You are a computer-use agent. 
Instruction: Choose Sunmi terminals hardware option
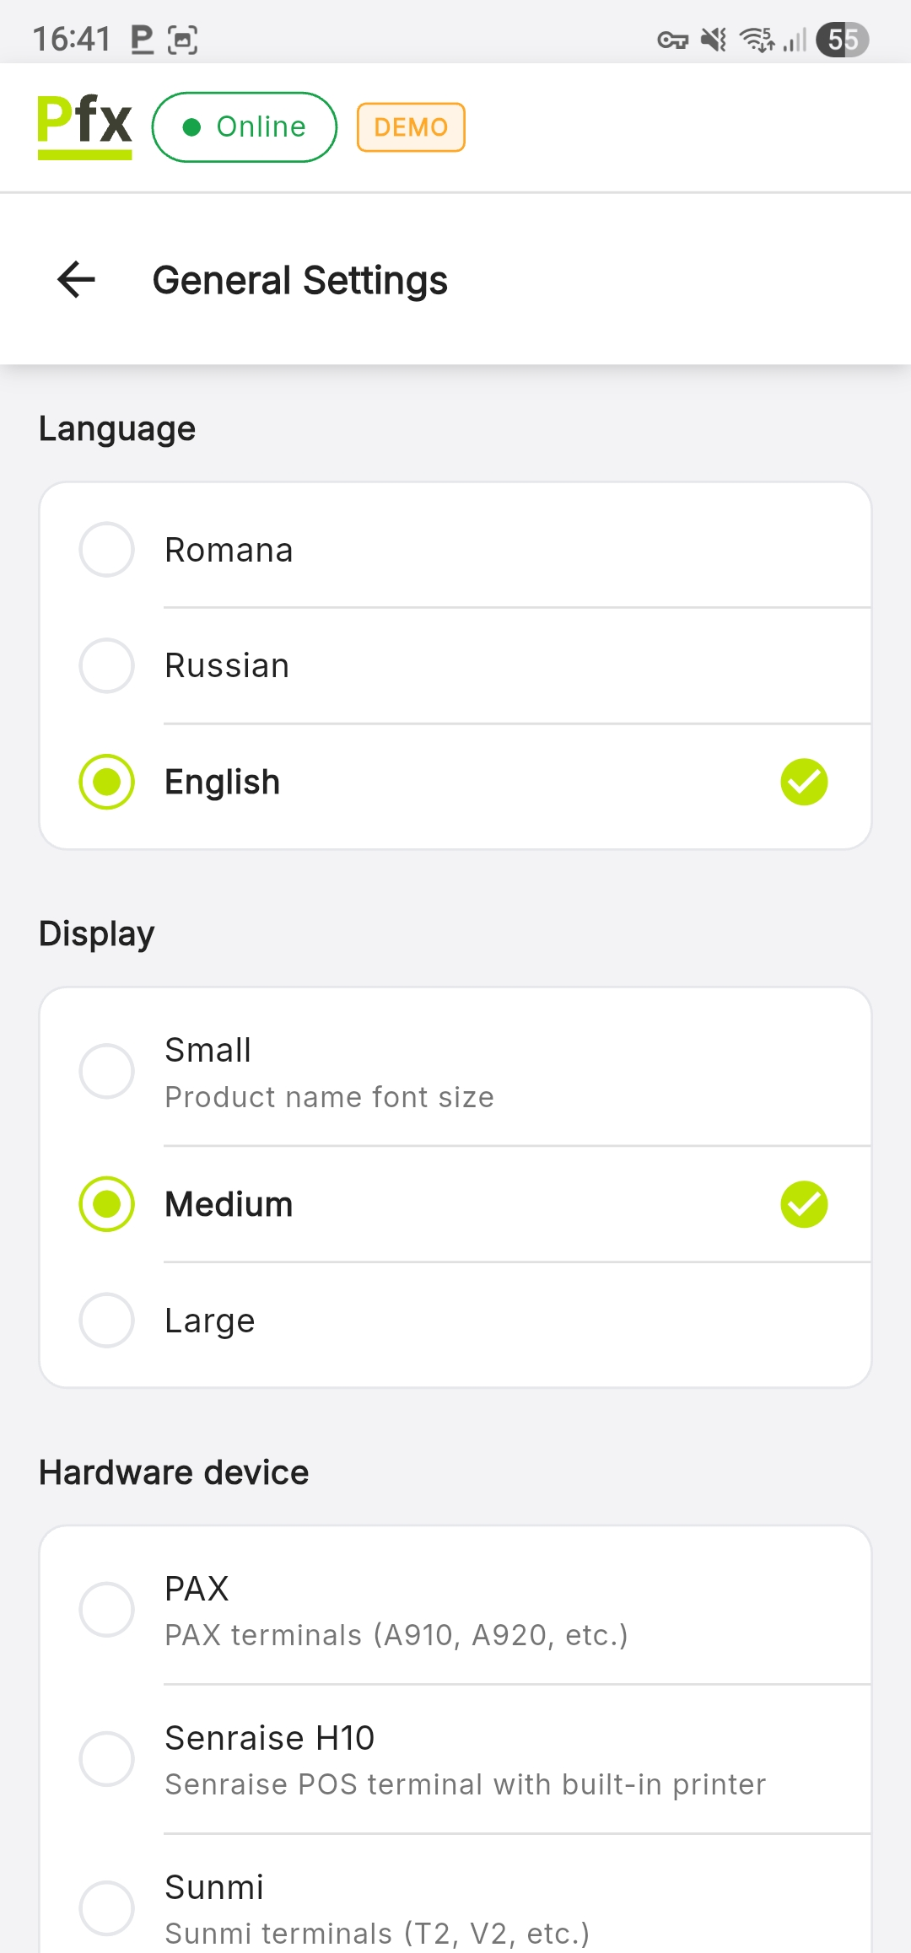pos(107,1907)
